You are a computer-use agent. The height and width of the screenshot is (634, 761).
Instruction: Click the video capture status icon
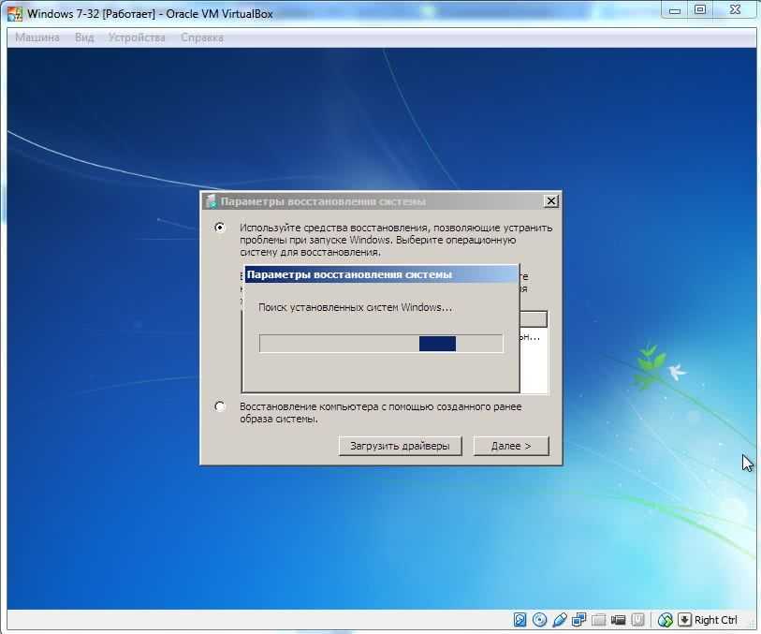pos(619,620)
